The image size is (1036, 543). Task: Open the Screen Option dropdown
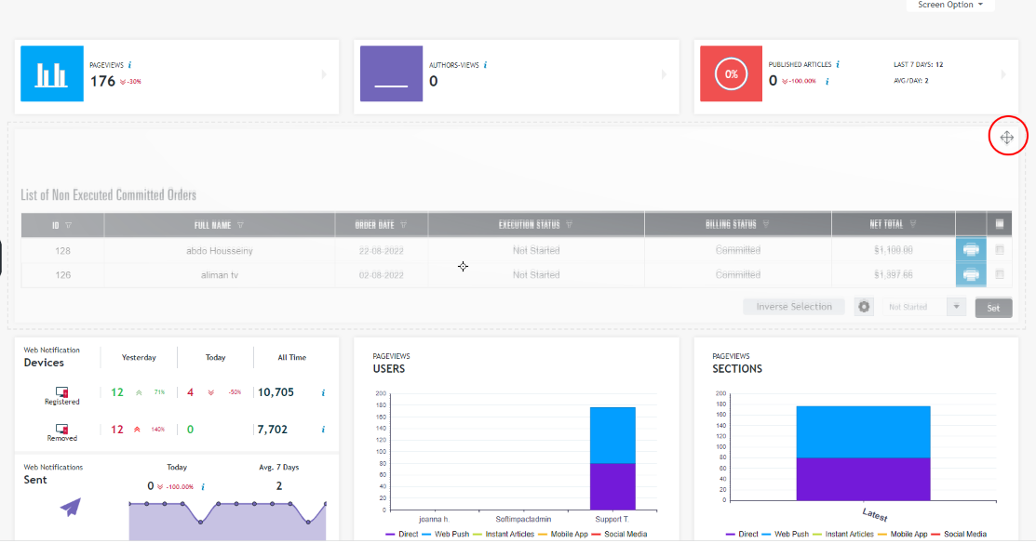coord(950,5)
